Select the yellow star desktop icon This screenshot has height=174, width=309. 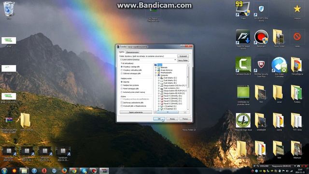[297, 9]
